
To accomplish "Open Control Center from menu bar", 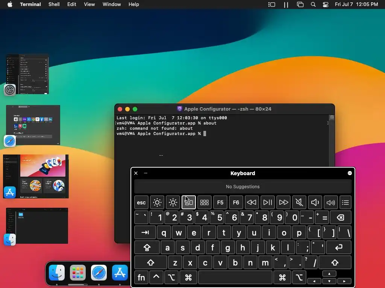I will 326,4.
